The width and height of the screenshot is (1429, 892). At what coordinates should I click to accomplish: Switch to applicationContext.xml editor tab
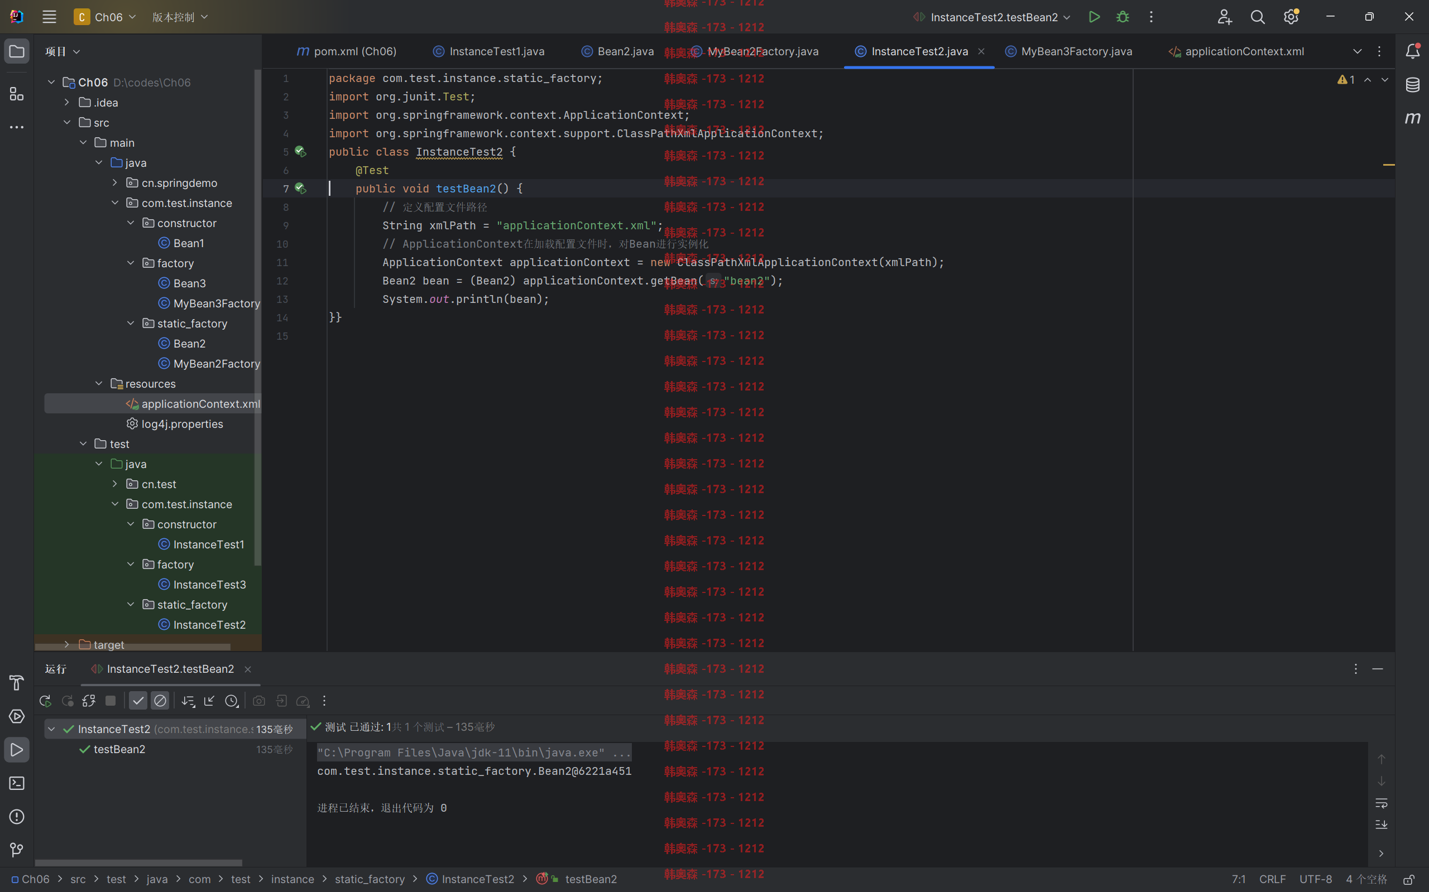1236,51
